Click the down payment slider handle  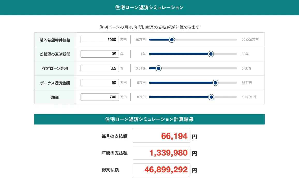coord(211,97)
